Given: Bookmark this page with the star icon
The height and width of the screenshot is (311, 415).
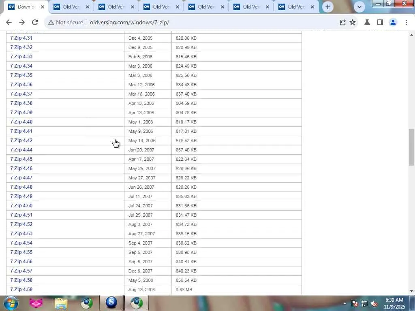Looking at the screenshot, I should (353, 23).
